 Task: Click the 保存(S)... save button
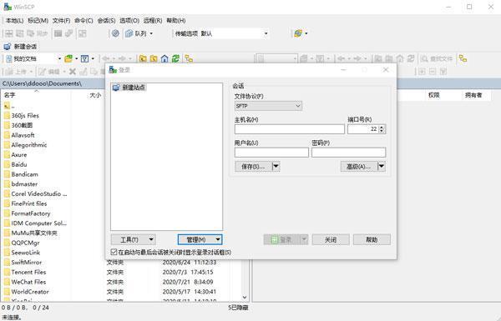point(253,167)
